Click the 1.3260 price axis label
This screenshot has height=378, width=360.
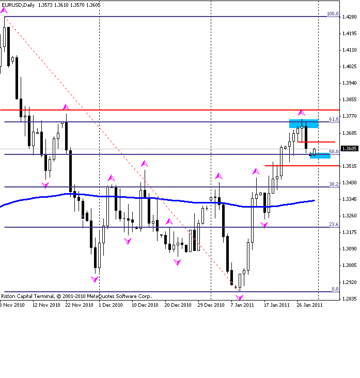point(349,216)
